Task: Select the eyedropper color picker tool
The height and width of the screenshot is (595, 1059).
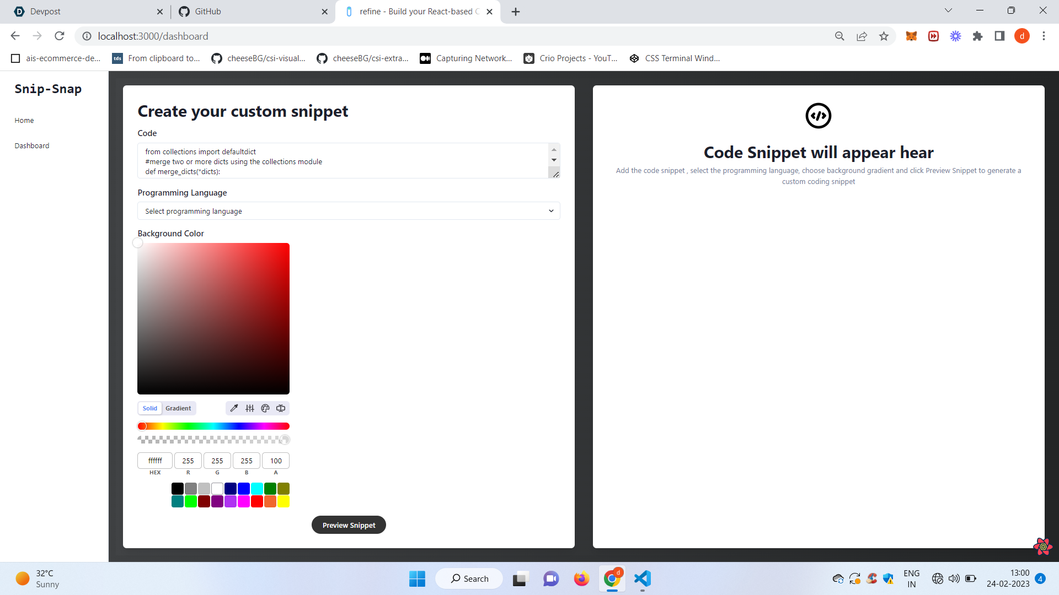Action: click(x=234, y=408)
